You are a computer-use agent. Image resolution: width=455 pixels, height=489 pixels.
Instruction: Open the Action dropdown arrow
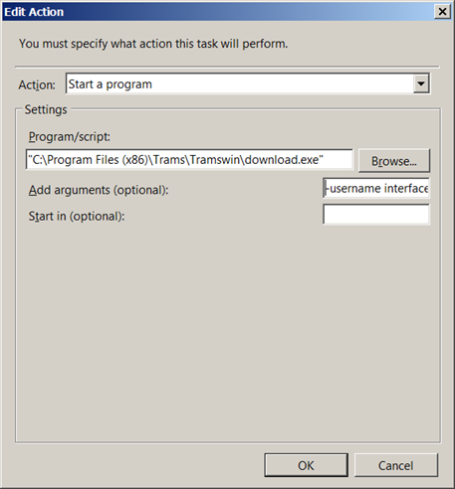click(421, 83)
